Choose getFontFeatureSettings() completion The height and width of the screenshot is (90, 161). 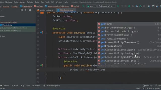pos(129,27)
